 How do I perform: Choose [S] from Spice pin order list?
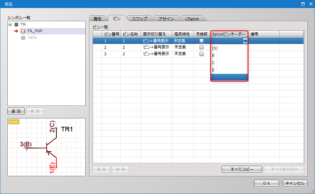(x=229, y=48)
